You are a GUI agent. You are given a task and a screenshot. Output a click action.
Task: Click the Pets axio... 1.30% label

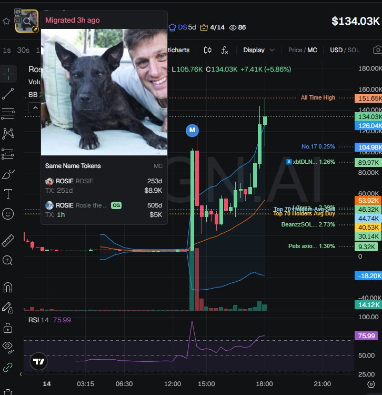(x=311, y=246)
